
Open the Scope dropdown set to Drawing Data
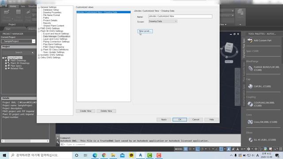[163, 21]
